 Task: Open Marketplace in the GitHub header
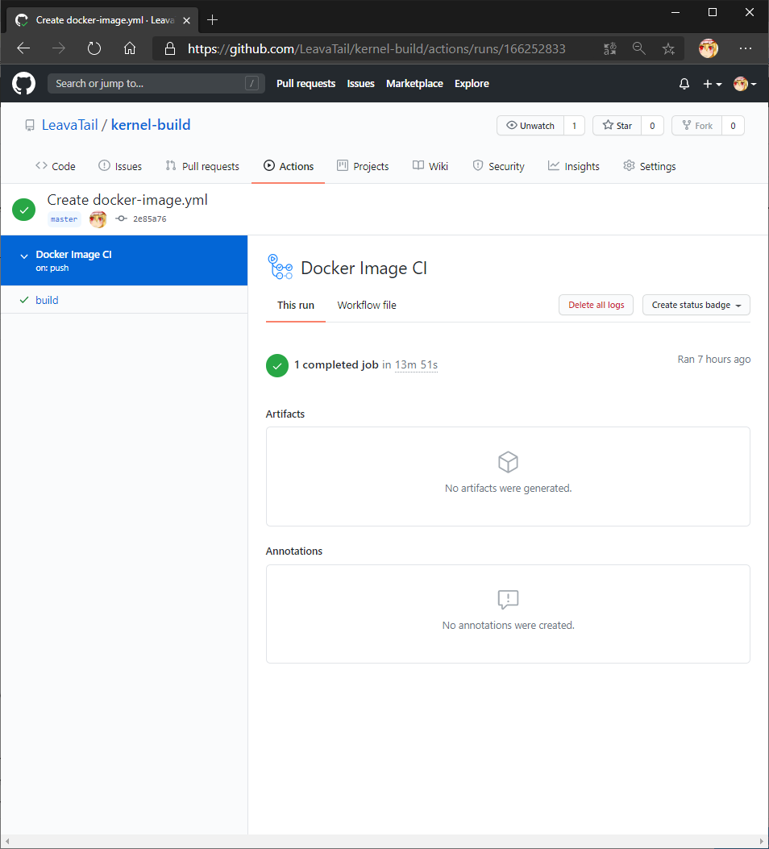tap(414, 83)
